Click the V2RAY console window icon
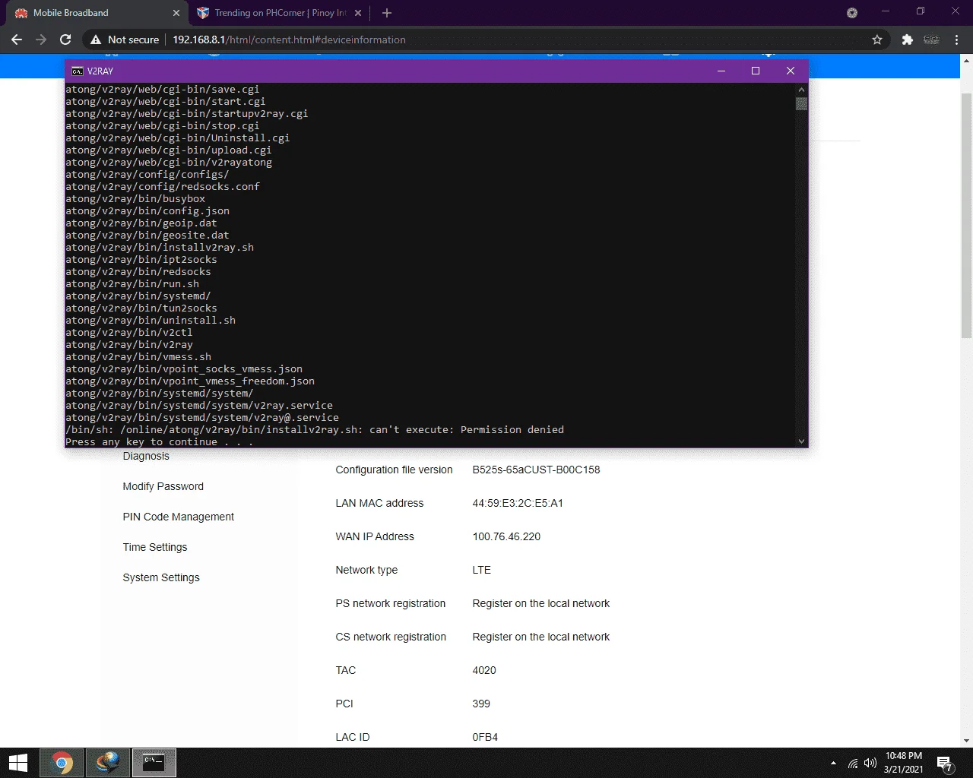Image resolution: width=973 pixels, height=778 pixels. pyautogui.click(x=78, y=71)
